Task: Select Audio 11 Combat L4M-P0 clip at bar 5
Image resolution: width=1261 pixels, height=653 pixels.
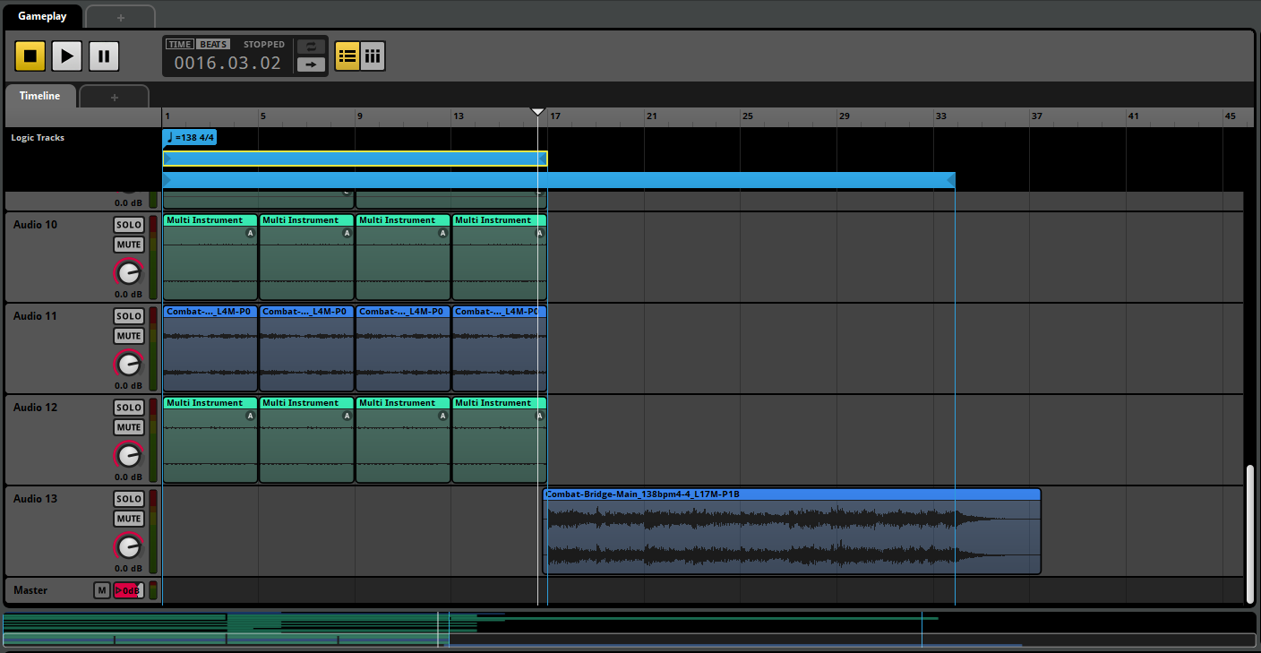Action: tap(306, 348)
